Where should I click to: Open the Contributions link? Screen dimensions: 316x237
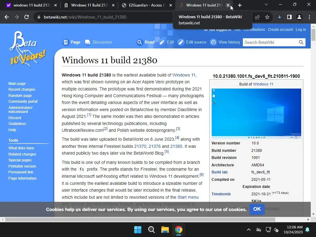[254, 30]
